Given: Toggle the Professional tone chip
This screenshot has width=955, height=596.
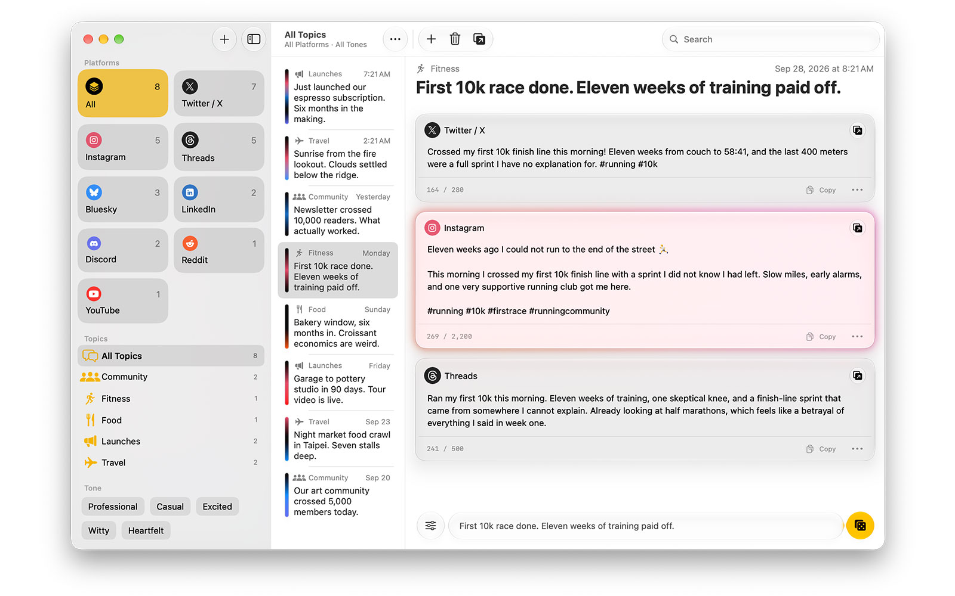Looking at the screenshot, I should (x=113, y=507).
